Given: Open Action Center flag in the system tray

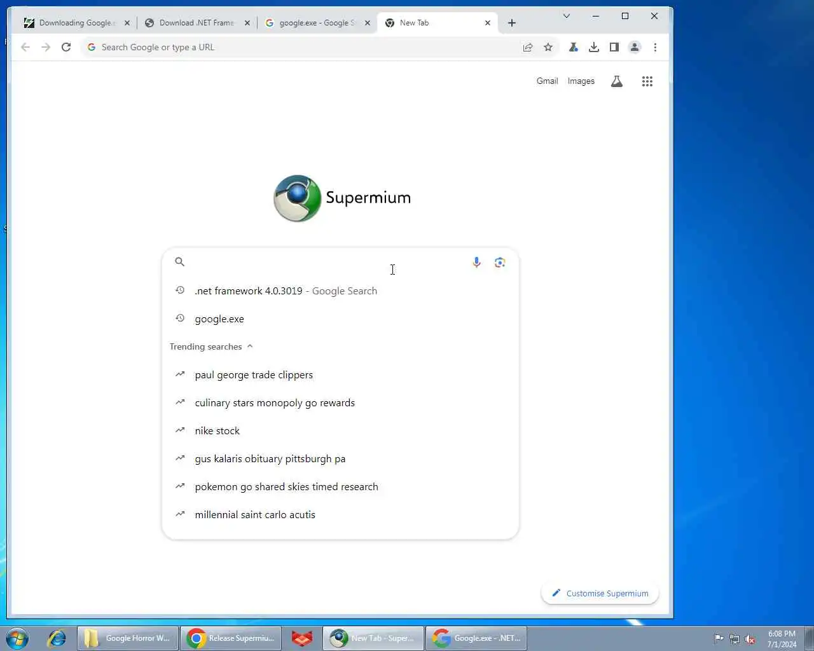Looking at the screenshot, I should coord(719,639).
